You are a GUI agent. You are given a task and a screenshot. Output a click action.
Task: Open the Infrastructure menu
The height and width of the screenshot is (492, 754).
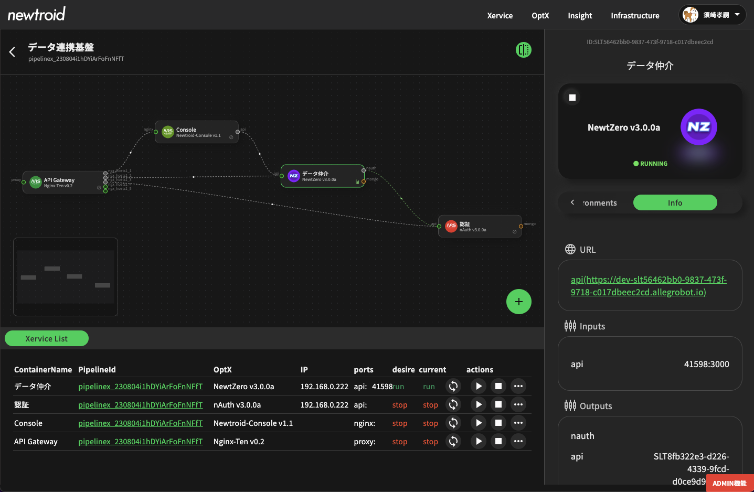point(635,16)
